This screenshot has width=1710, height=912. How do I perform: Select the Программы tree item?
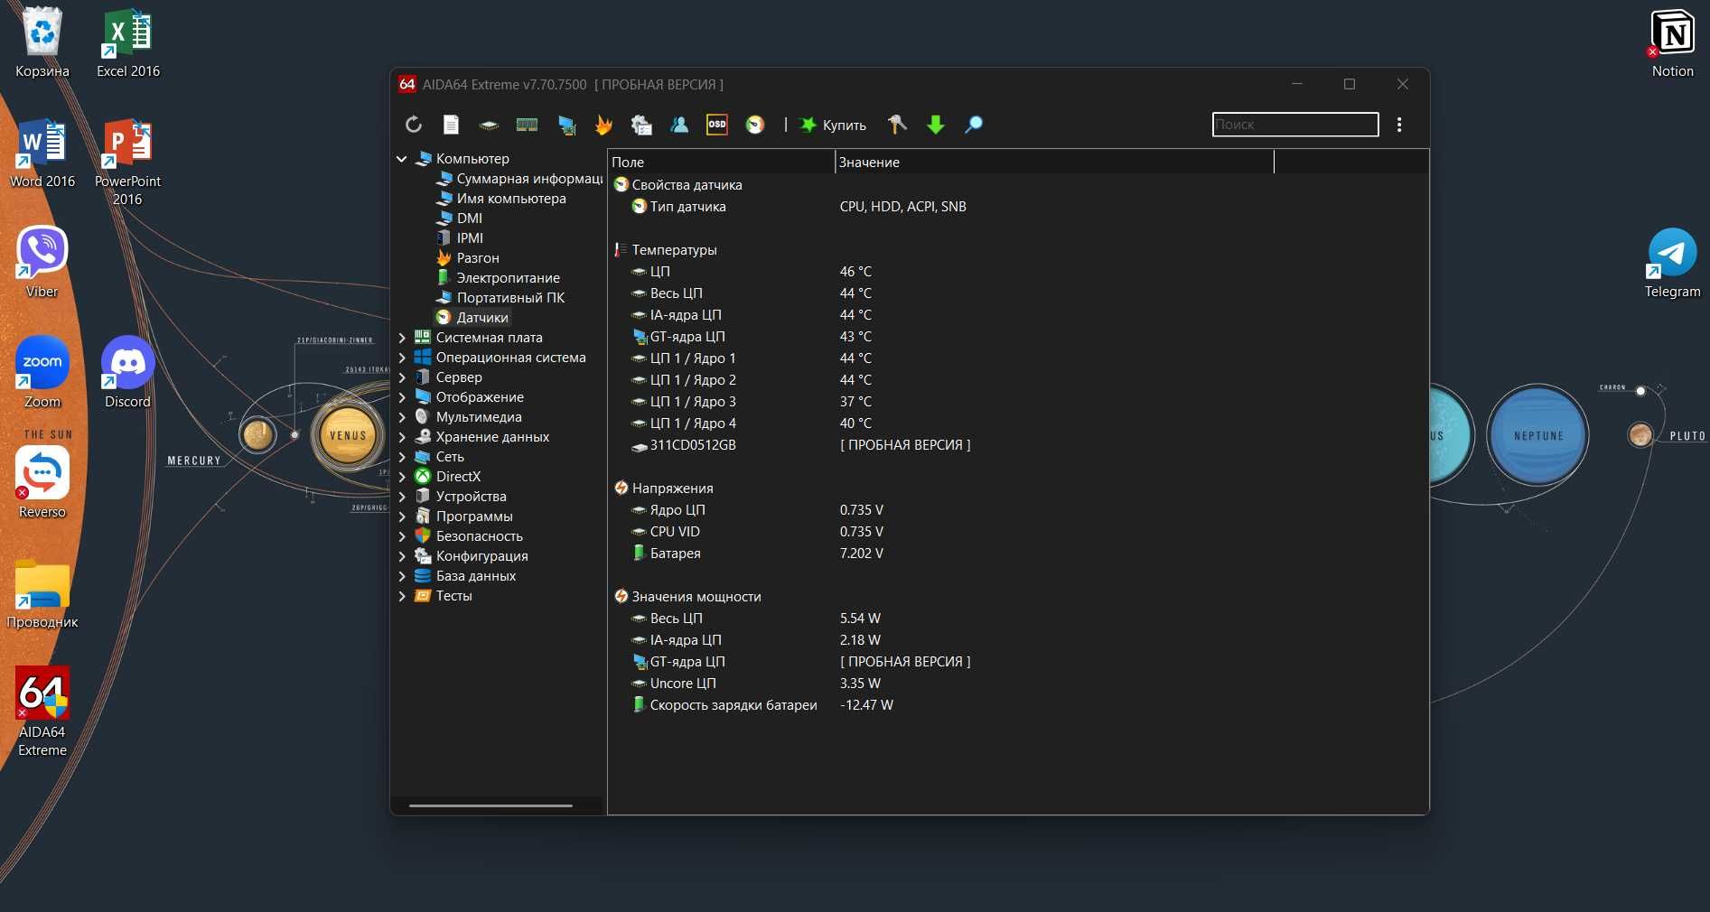click(463, 516)
